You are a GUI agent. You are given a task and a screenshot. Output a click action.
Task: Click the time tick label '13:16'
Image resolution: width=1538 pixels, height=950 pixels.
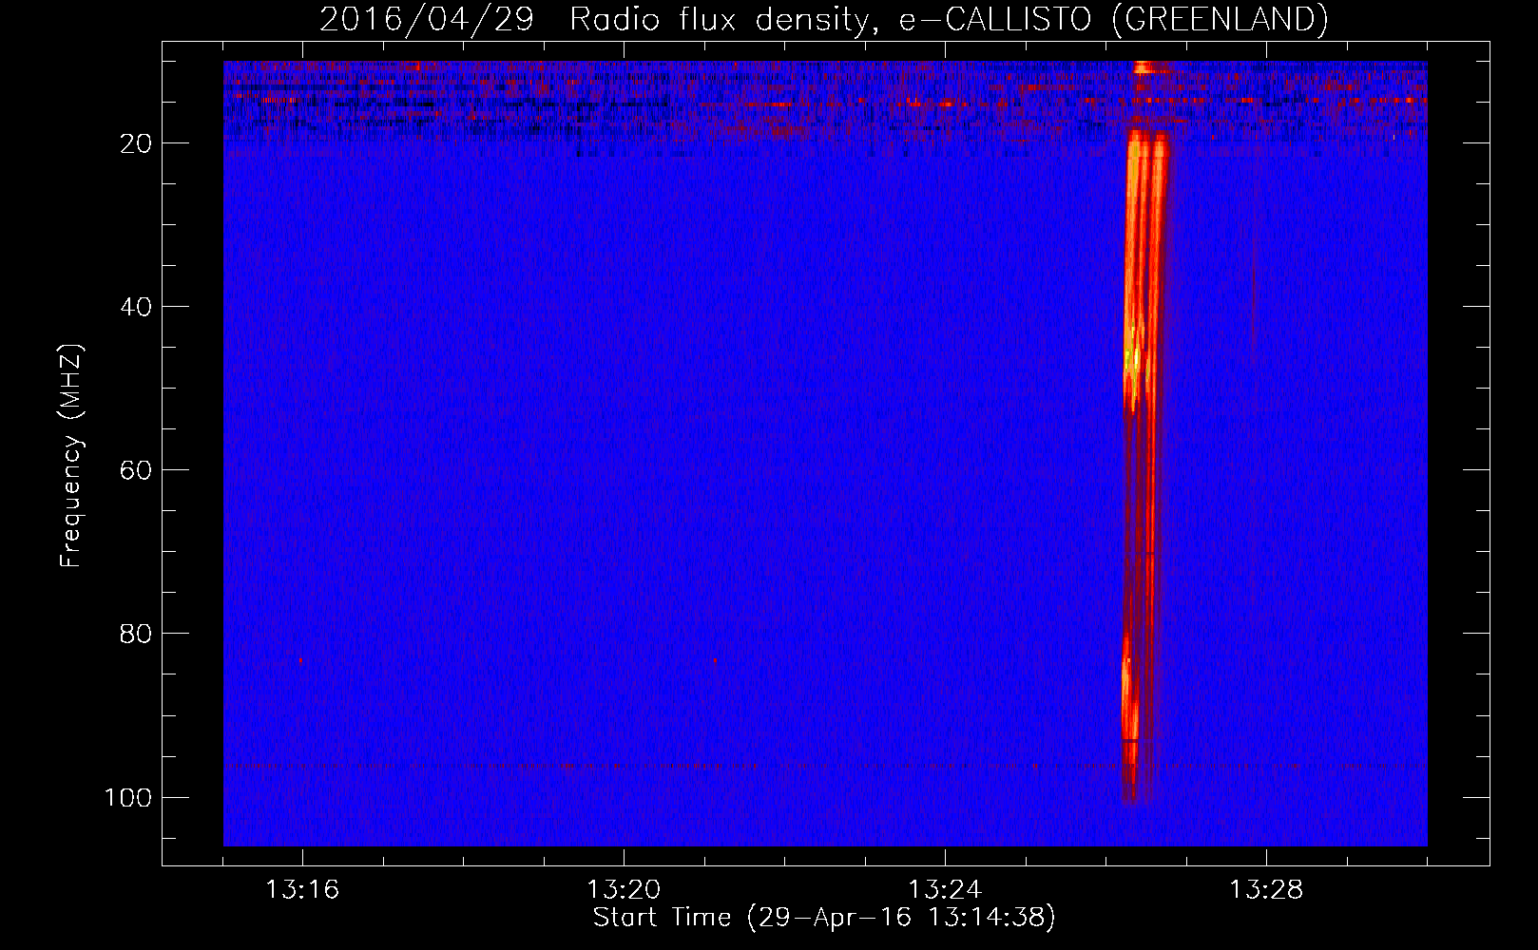coord(302,889)
